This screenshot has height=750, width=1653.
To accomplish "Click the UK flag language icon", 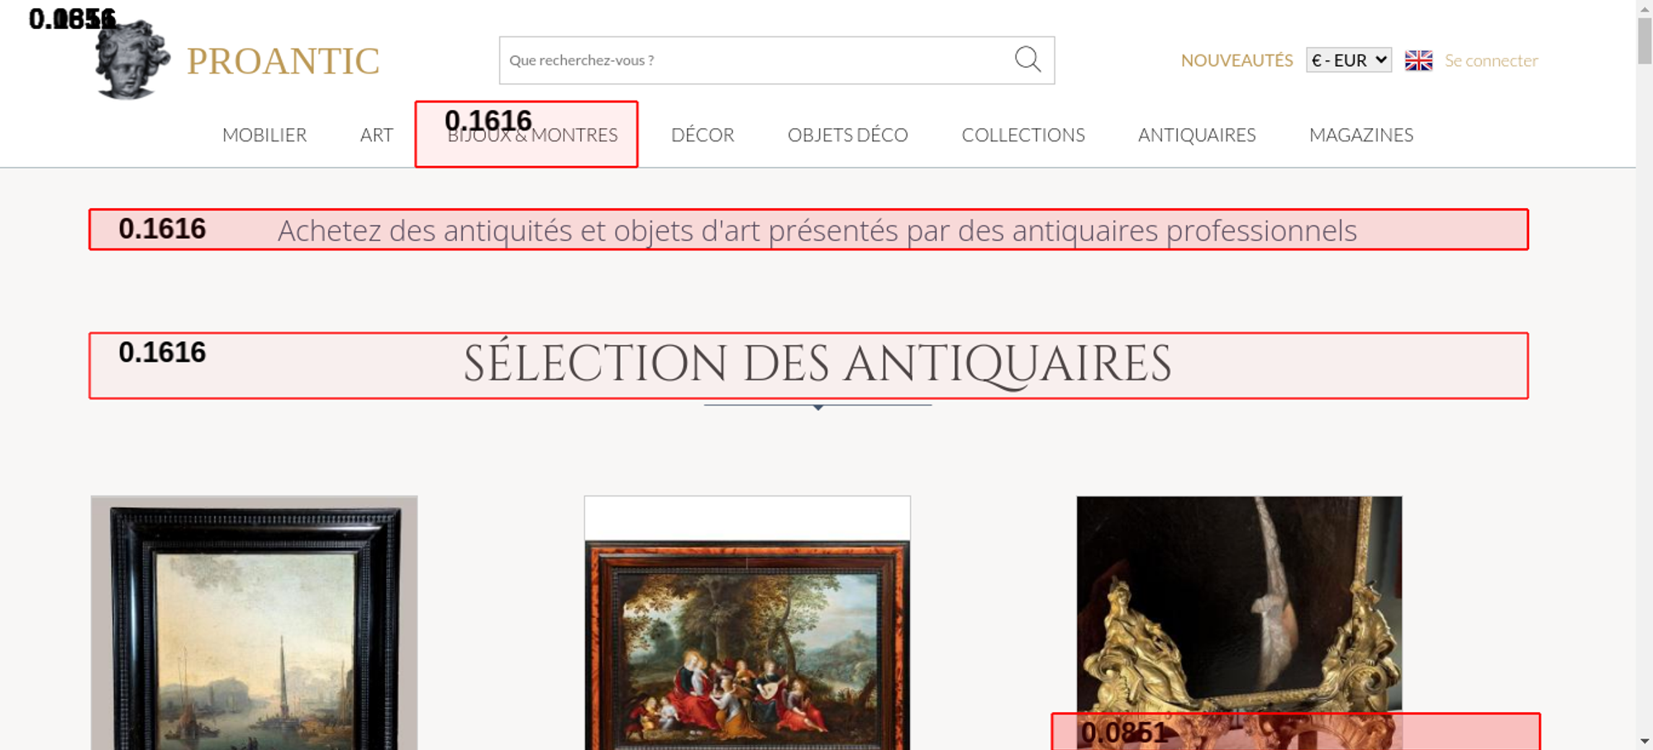I will pos(1418,60).
